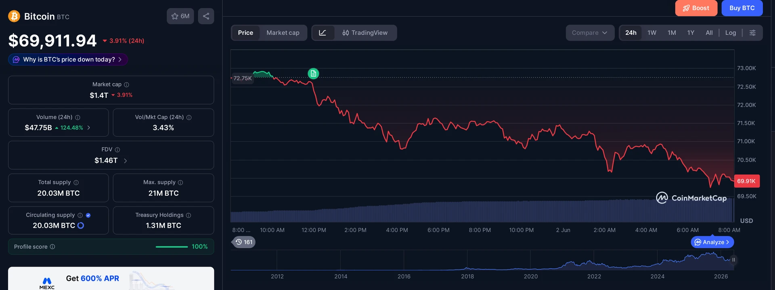Show info tooltip for FDV

coord(117,149)
